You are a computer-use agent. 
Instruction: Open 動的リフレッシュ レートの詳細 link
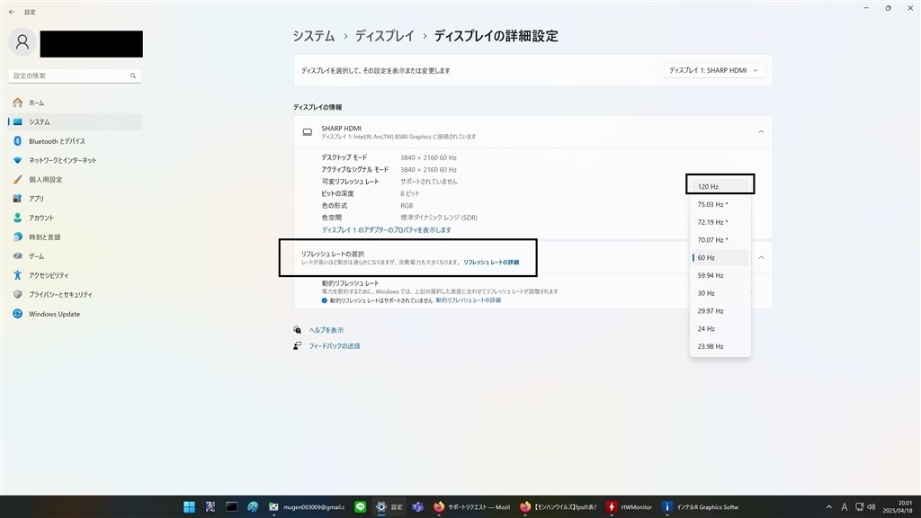point(468,300)
